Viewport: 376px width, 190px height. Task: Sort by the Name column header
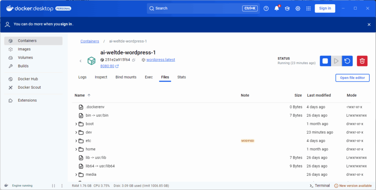80,95
